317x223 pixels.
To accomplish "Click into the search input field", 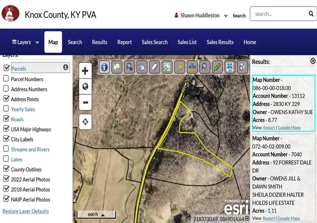I will tap(279, 14).
